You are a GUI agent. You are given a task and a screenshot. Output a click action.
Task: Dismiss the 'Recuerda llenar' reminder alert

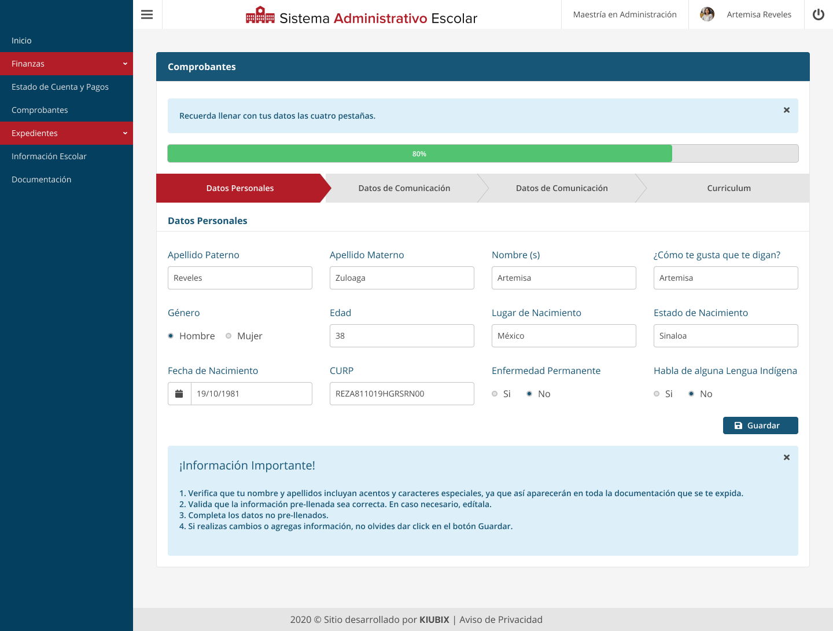point(786,110)
